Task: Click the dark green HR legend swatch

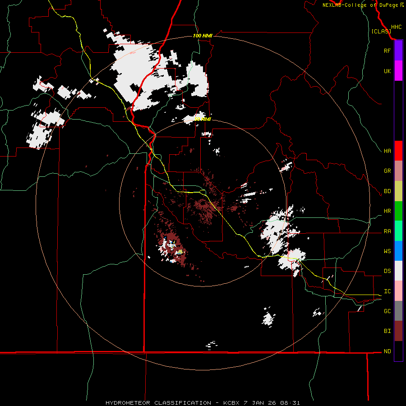Action: (x=398, y=211)
